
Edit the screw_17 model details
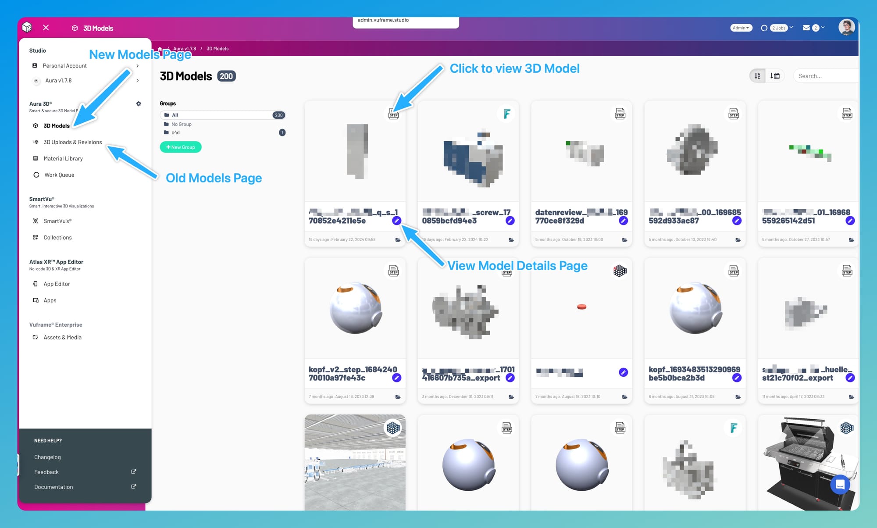510,221
